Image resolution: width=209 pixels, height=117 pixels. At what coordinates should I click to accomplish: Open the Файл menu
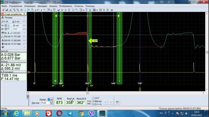4,6
